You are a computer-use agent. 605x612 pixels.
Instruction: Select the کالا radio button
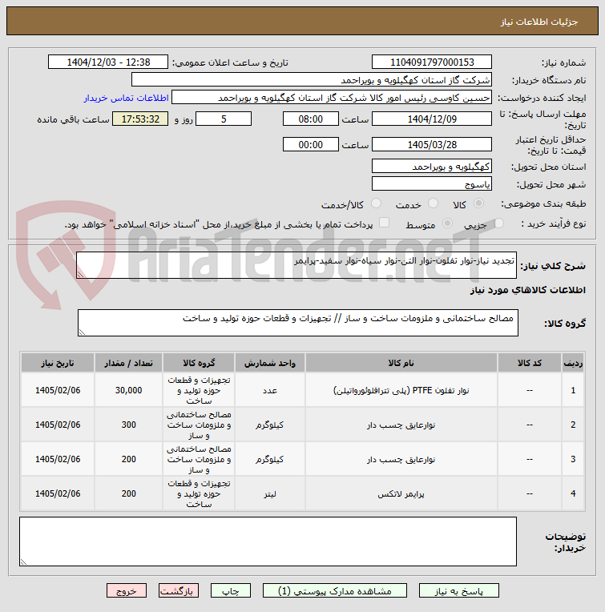click(478, 203)
